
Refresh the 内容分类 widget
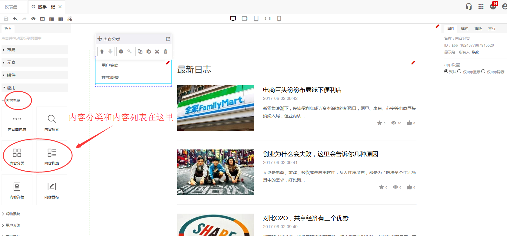pos(168,39)
